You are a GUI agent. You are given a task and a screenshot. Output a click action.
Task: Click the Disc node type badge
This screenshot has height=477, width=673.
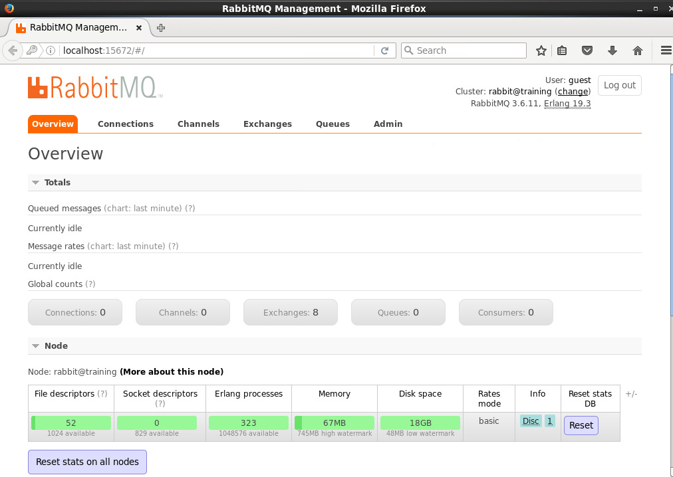(531, 421)
